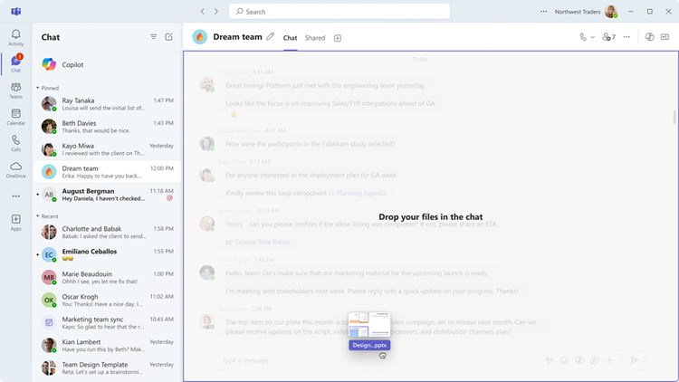Open the Activity bell in sidebar
679x382 pixels.
click(15, 37)
